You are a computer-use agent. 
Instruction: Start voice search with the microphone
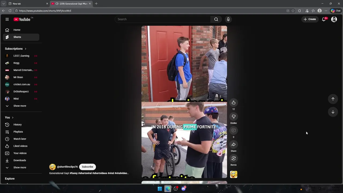[x=228, y=19]
